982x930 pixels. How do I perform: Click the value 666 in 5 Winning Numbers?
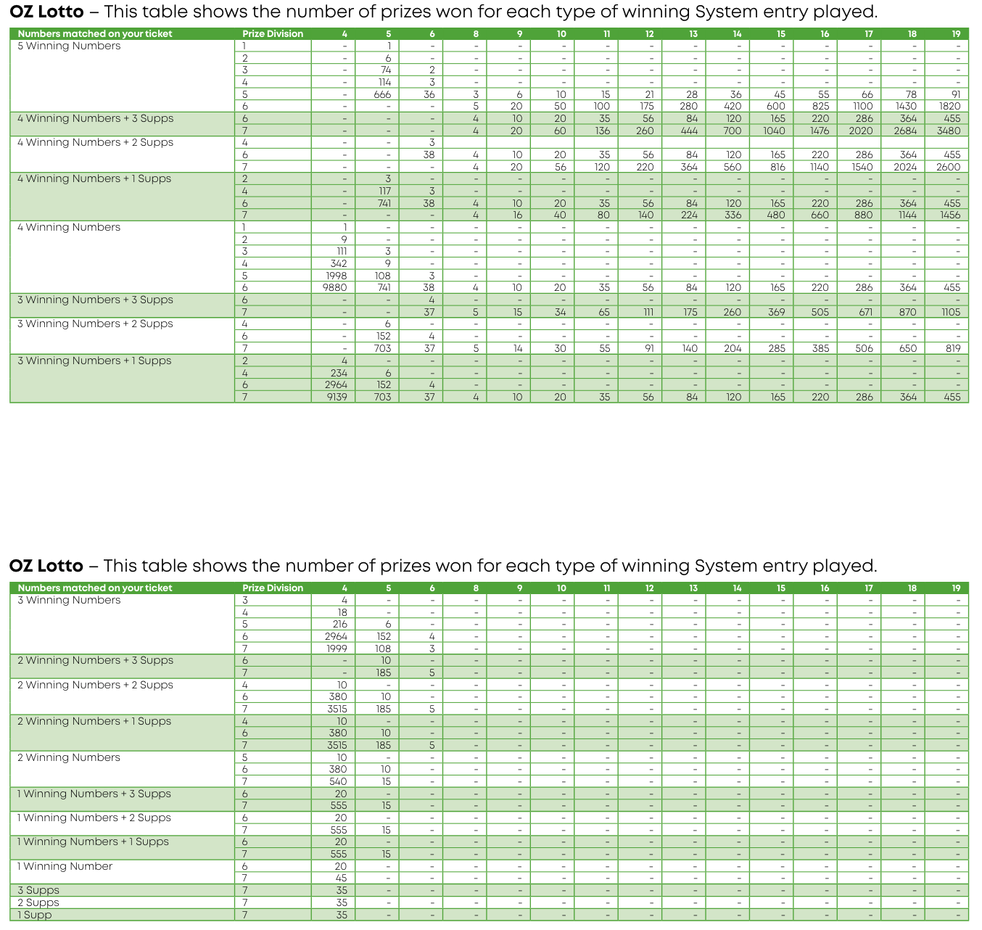point(383,94)
